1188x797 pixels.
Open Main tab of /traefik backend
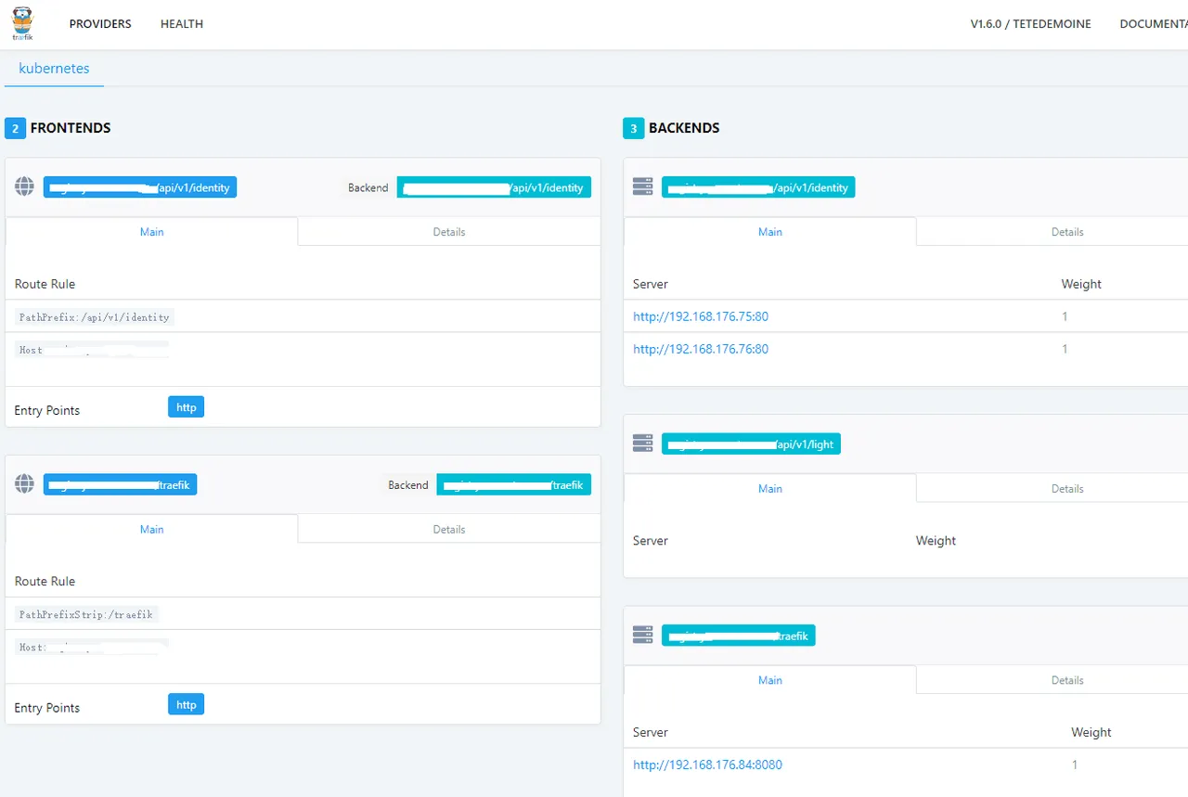pyautogui.click(x=770, y=680)
